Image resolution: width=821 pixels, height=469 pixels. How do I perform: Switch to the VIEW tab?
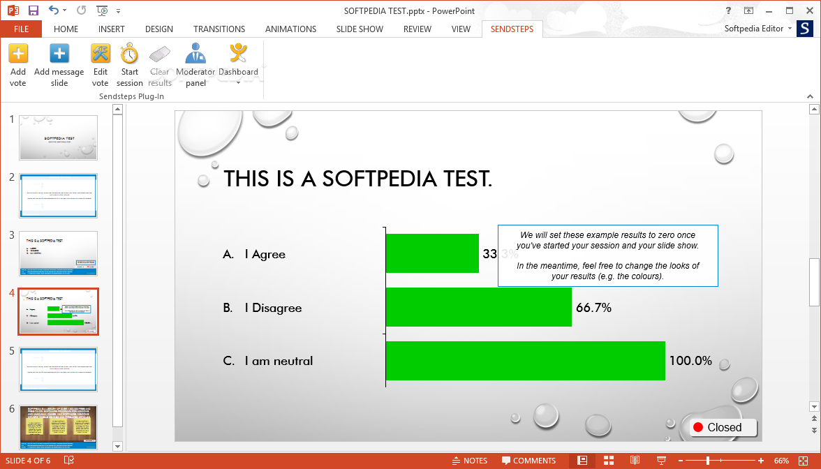click(x=461, y=29)
